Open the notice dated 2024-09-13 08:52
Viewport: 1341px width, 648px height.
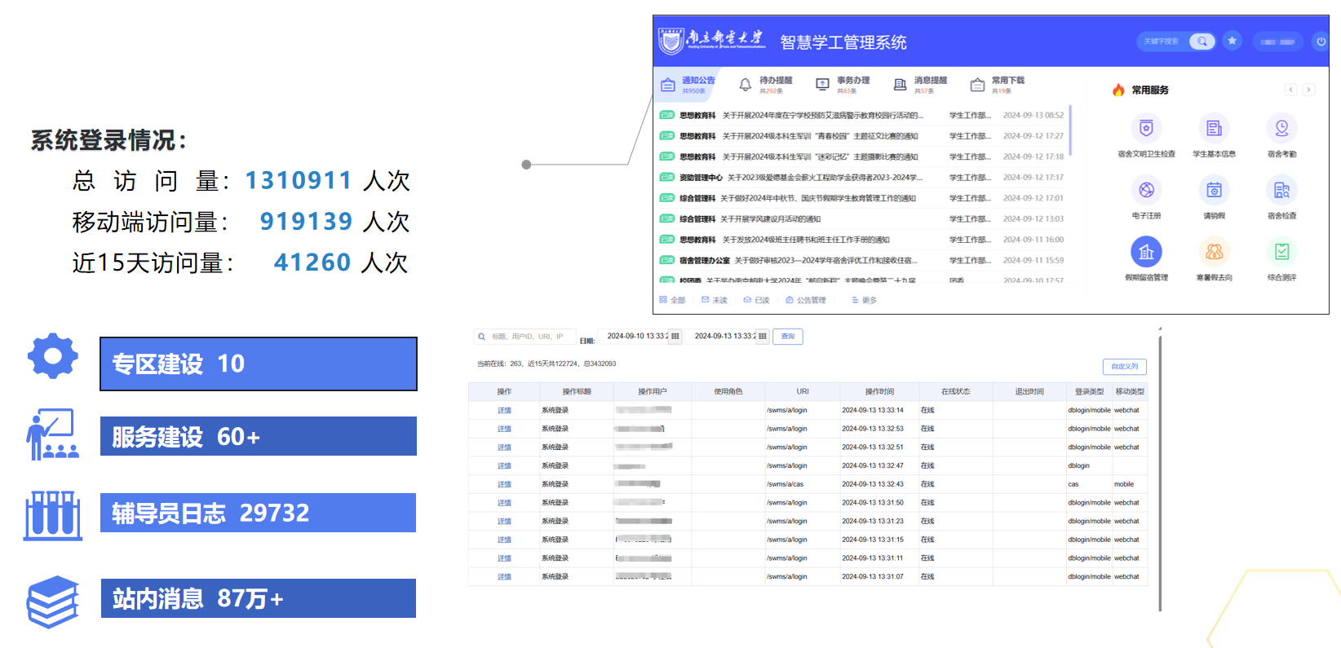click(x=861, y=116)
